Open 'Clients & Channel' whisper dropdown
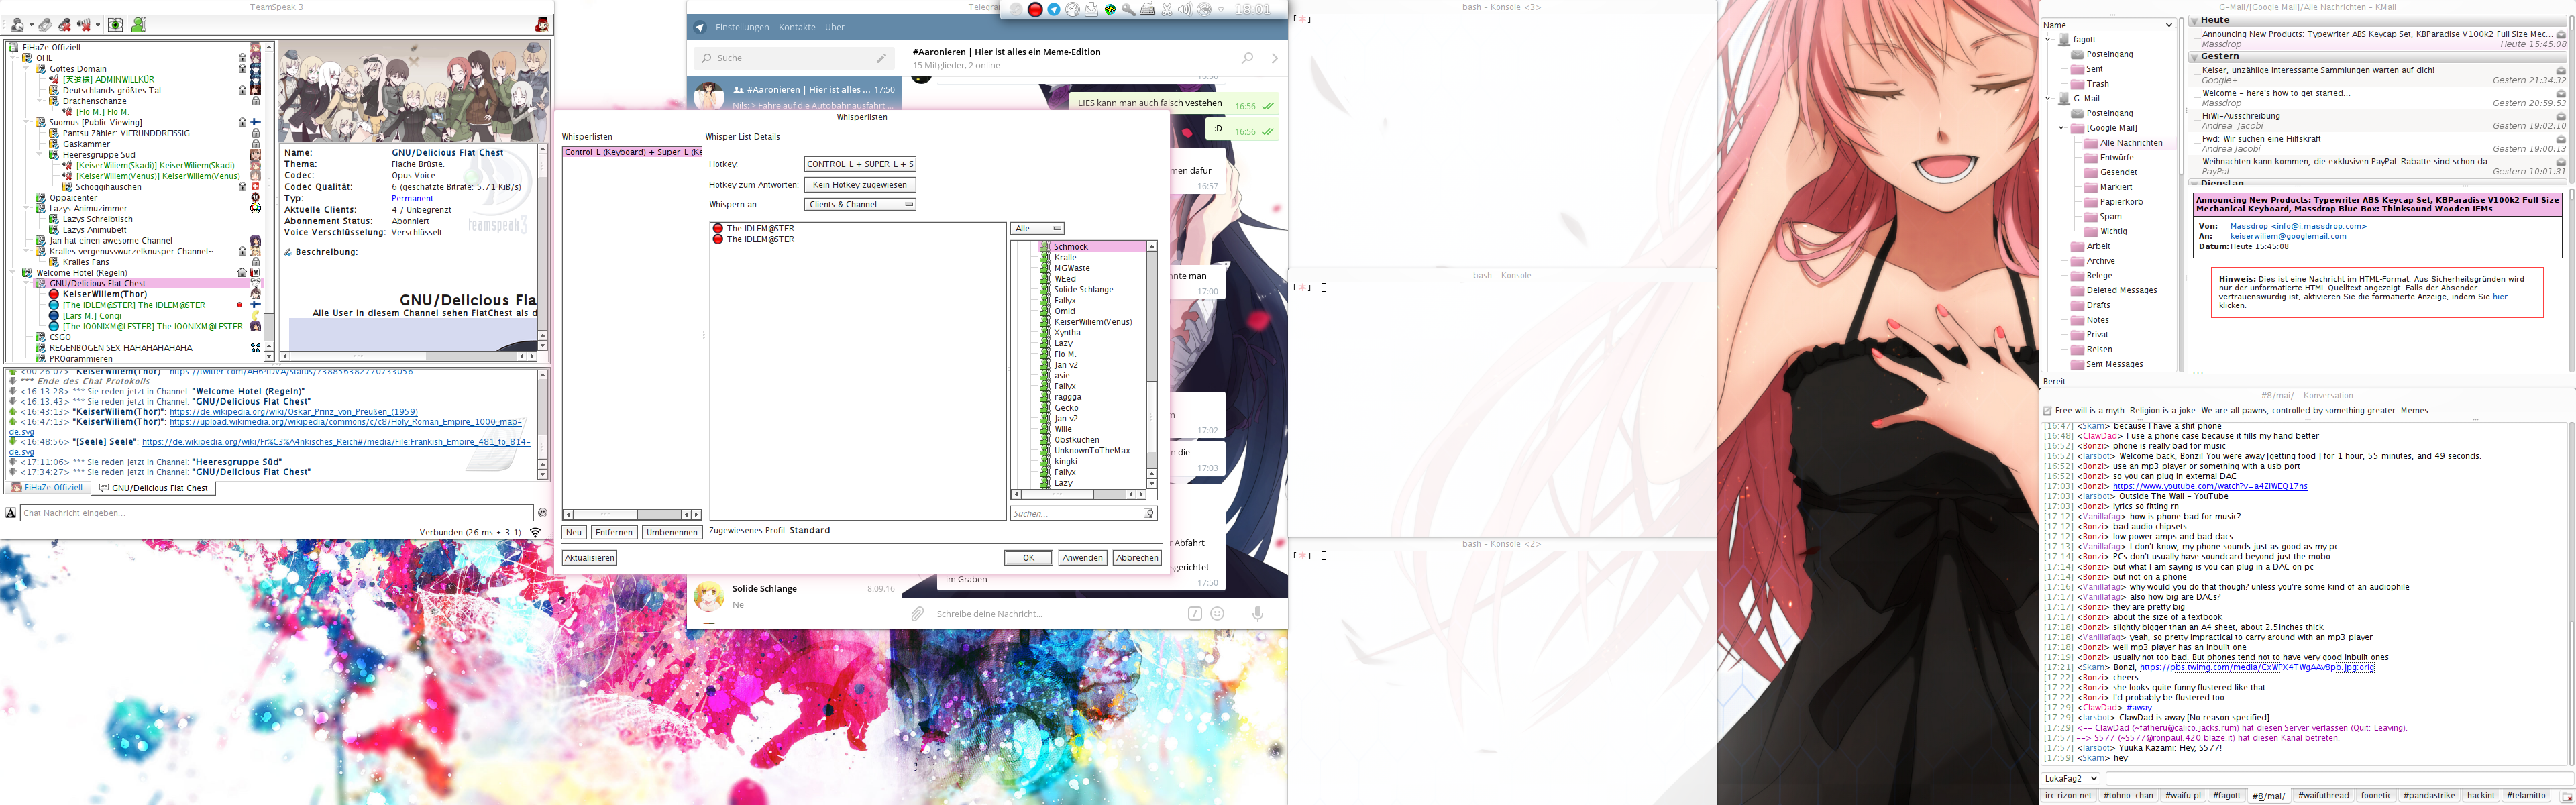2576x805 pixels. [x=860, y=204]
